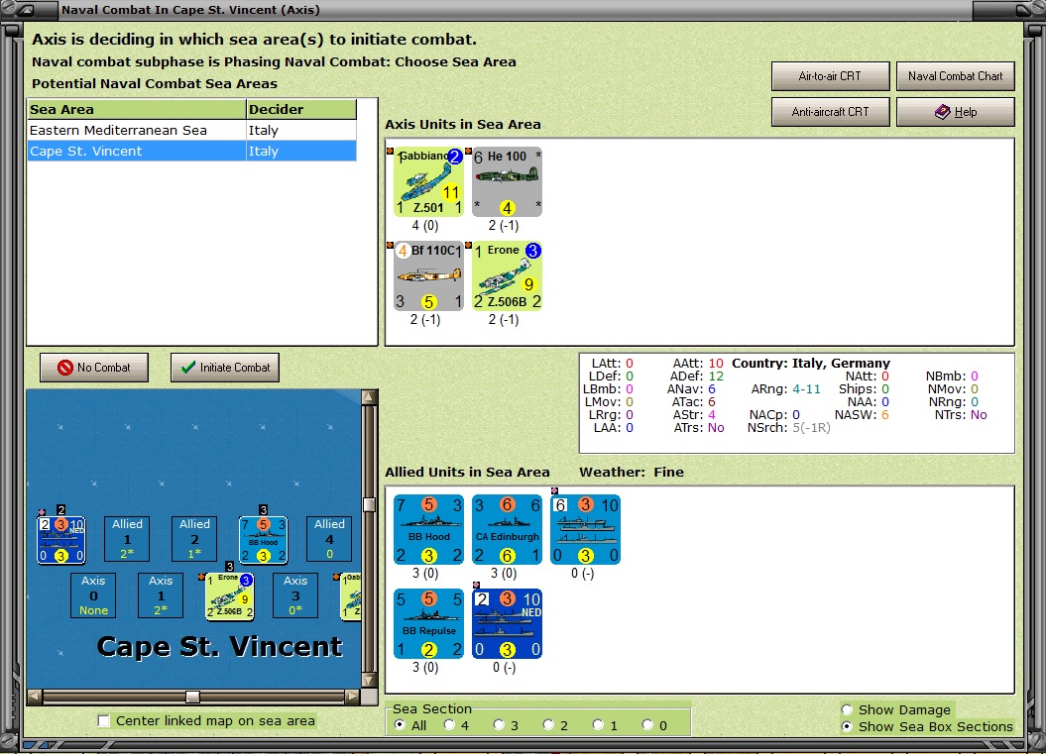Click the Help book icon
The width and height of the screenshot is (1046, 754).
click(942, 111)
